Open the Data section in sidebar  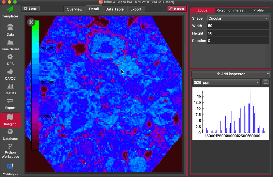coord(10,30)
